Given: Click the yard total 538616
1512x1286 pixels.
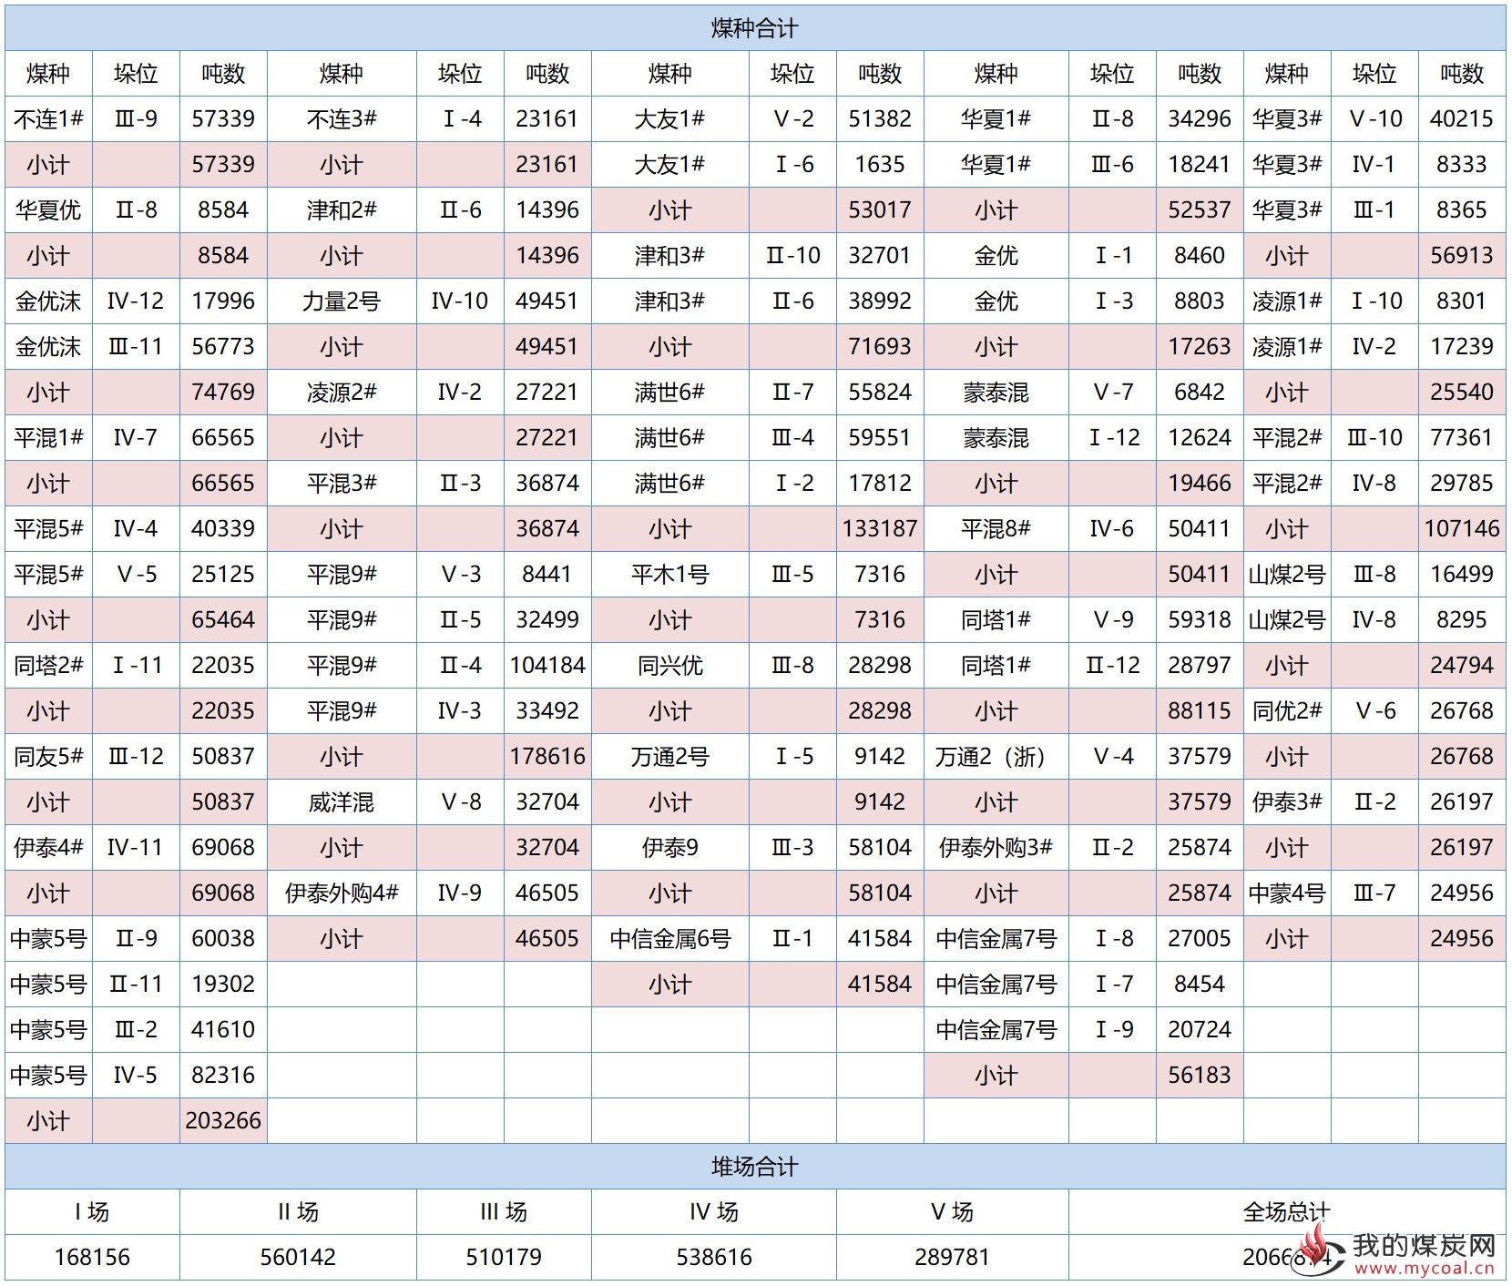Looking at the screenshot, I should (714, 1258).
